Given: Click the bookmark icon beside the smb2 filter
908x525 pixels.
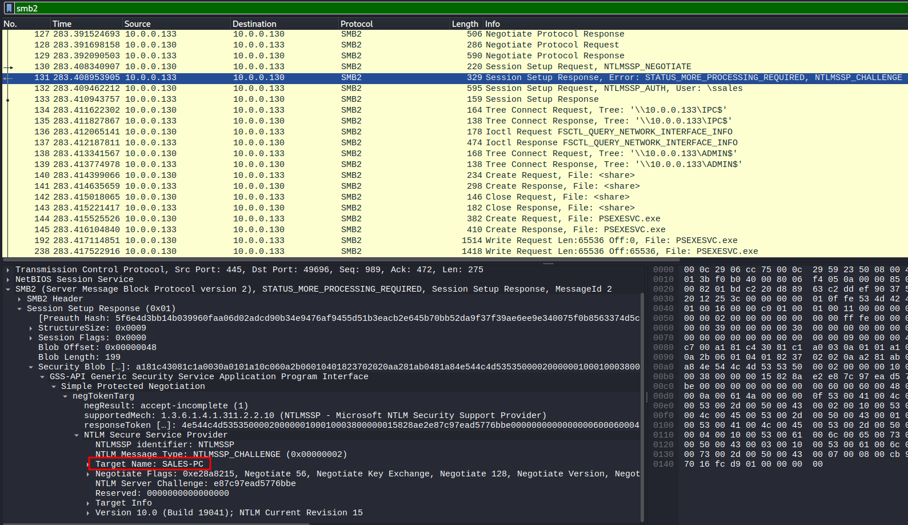Looking at the screenshot, I should (x=9, y=9).
